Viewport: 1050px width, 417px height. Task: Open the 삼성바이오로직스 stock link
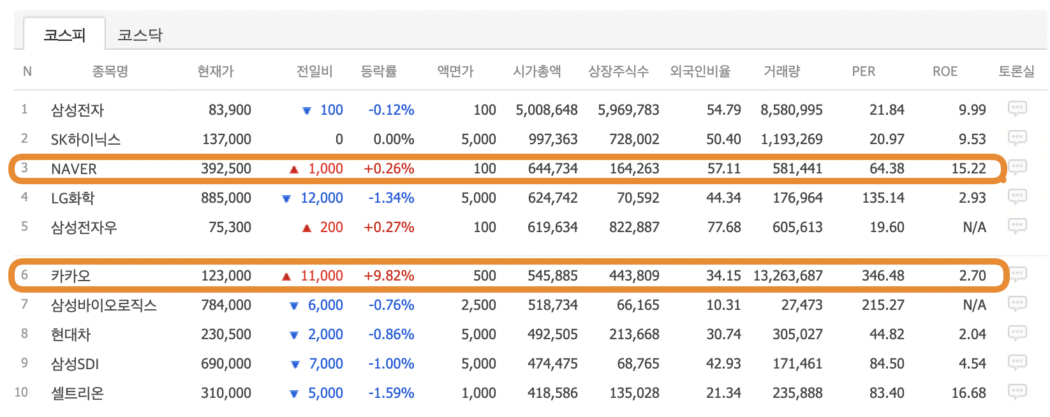[104, 305]
